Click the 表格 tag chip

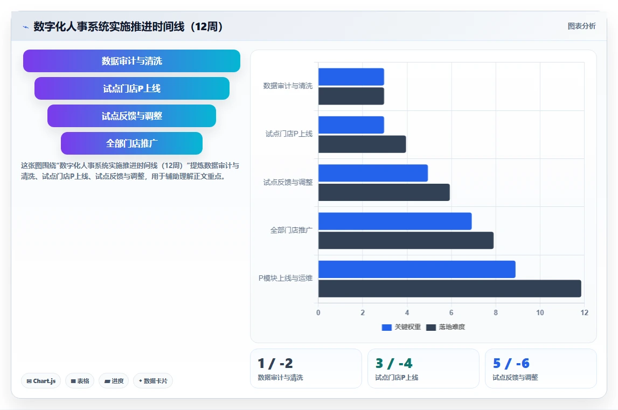click(x=80, y=381)
